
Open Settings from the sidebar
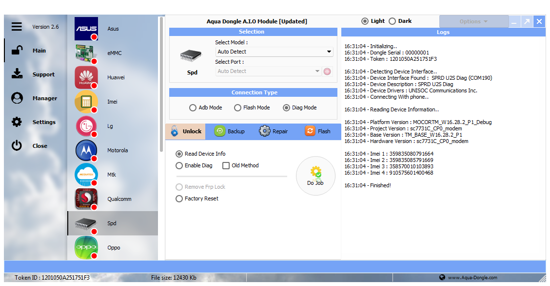[x=44, y=122]
